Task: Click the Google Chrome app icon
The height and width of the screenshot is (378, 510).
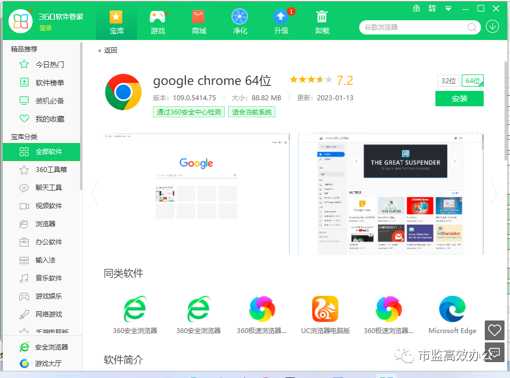Action: click(123, 92)
